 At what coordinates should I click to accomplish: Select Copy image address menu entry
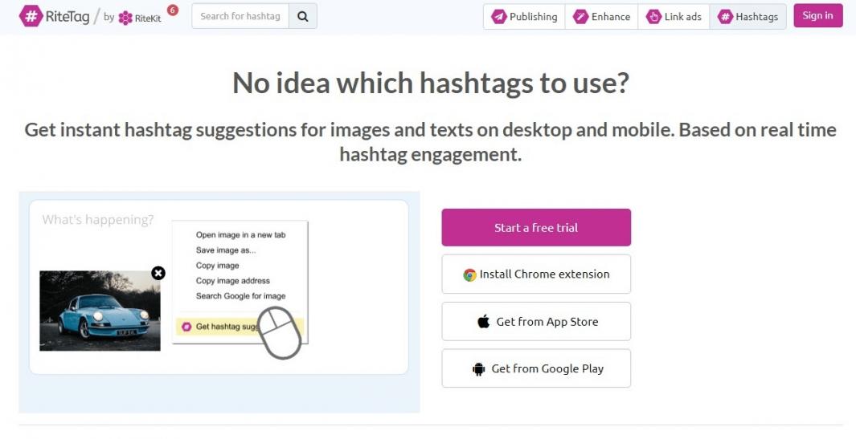point(232,281)
